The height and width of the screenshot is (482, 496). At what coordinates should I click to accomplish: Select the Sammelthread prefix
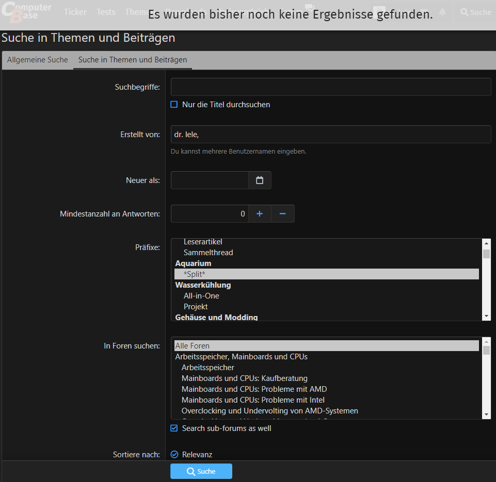[326, 253]
